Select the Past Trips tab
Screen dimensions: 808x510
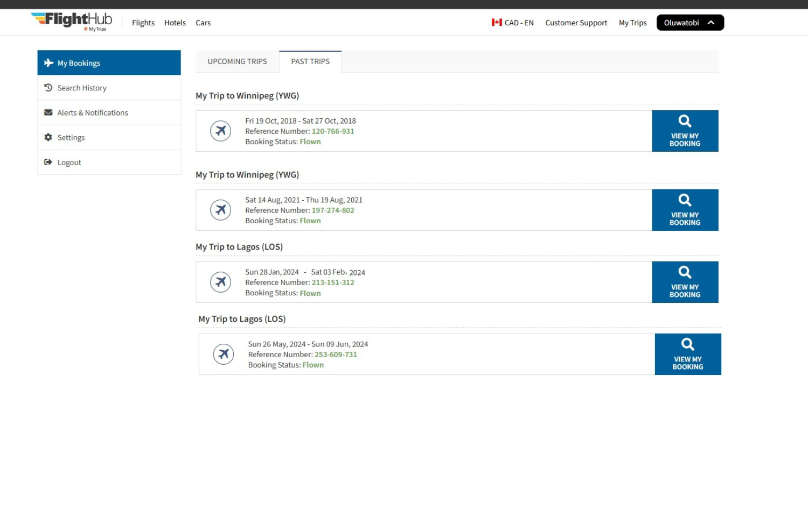(x=310, y=61)
